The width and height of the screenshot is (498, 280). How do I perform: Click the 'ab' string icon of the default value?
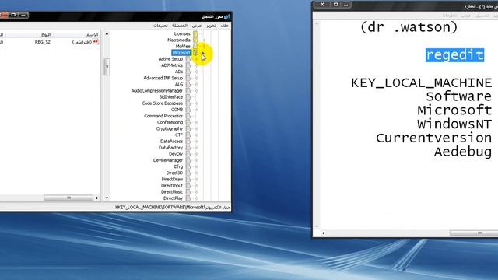click(96, 42)
